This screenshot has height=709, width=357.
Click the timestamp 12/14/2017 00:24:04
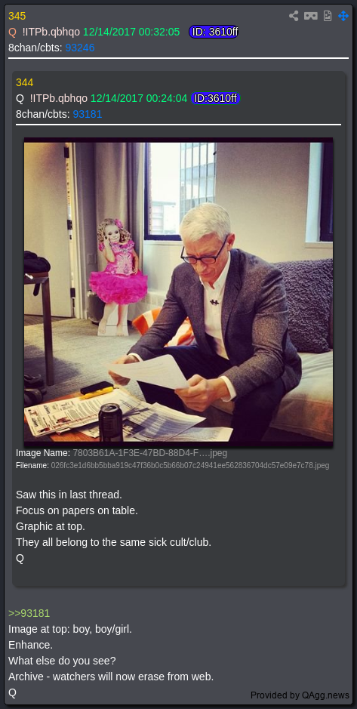139,98
